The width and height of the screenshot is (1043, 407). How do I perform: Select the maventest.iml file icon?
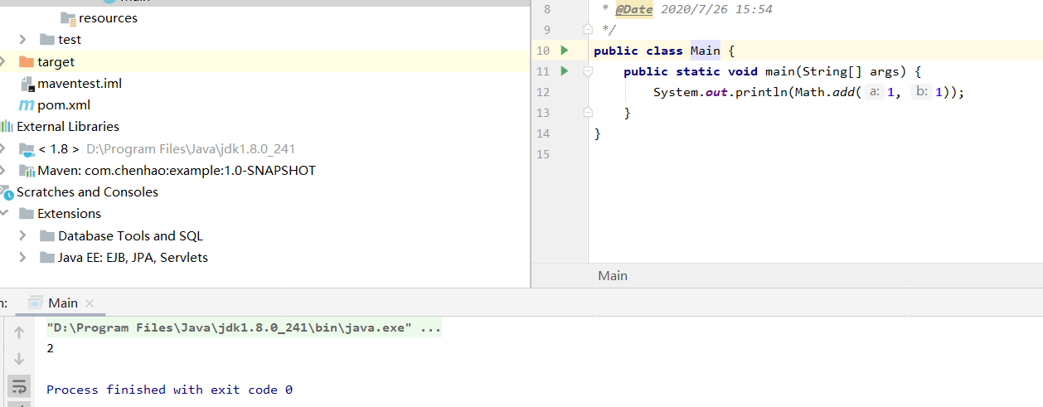pyautogui.click(x=26, y=84)
